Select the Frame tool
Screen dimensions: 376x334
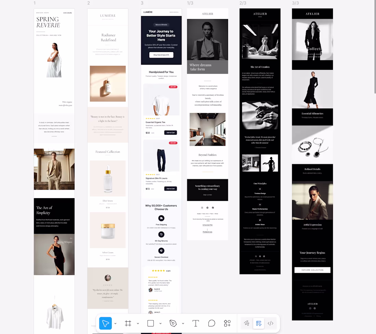pyautogui.click(x=127, y=323)
